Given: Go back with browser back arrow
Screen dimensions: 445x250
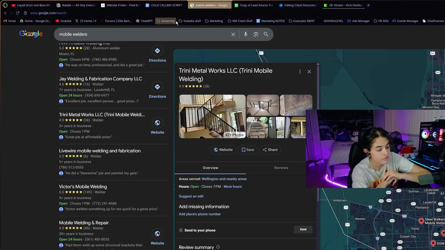Looking at the screenshot, I should [x=5, y=13].
